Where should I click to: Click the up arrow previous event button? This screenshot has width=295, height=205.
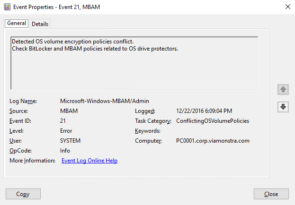click(283, 90)
